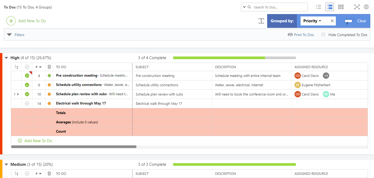Mark Electrical walk through May 17 complete

(x=27, y=103)
